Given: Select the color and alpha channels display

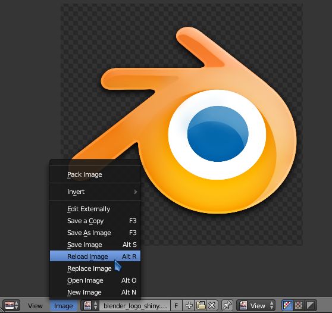Looking at the screenshot, I should 287,305.
